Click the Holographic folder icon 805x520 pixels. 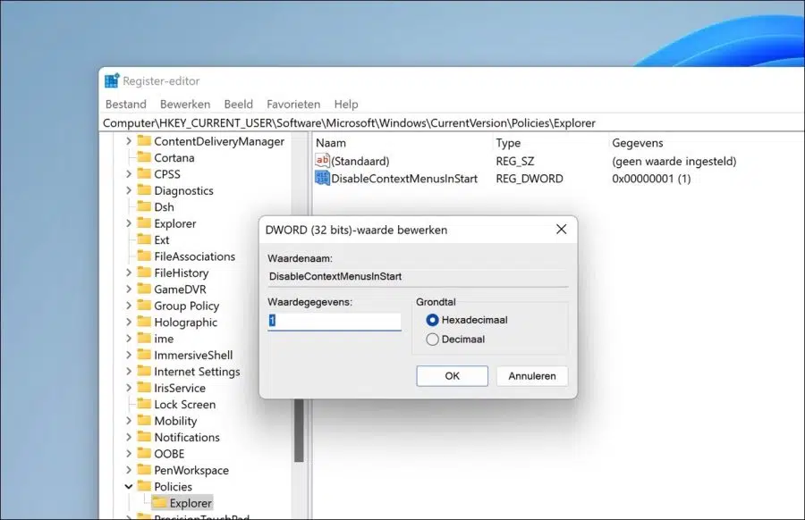(144, 322)
